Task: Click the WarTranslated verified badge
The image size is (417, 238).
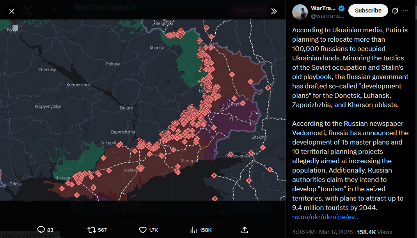Action: [341, 9]
